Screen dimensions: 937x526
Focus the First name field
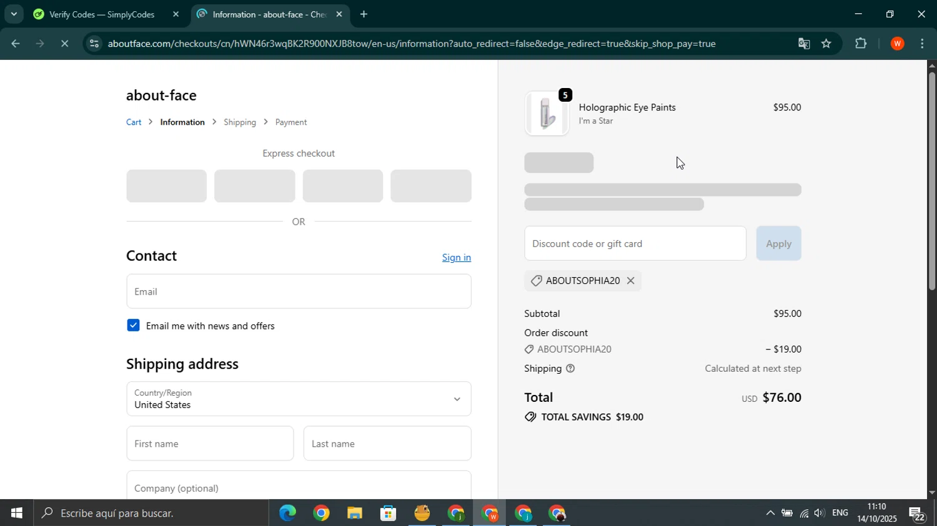point(210,444)
